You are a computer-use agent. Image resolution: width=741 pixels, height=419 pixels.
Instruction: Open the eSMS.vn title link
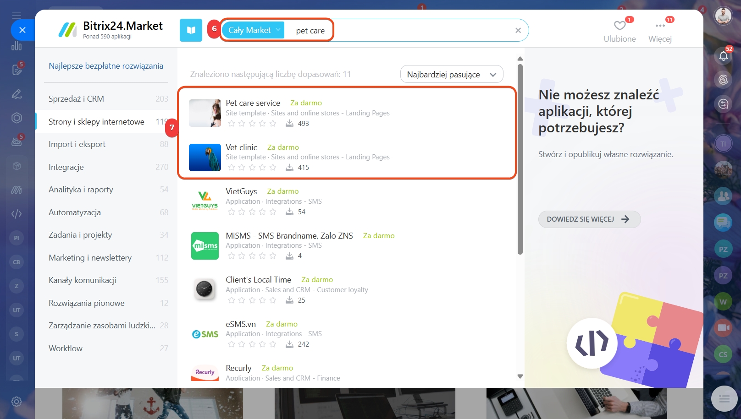[241, 324]
